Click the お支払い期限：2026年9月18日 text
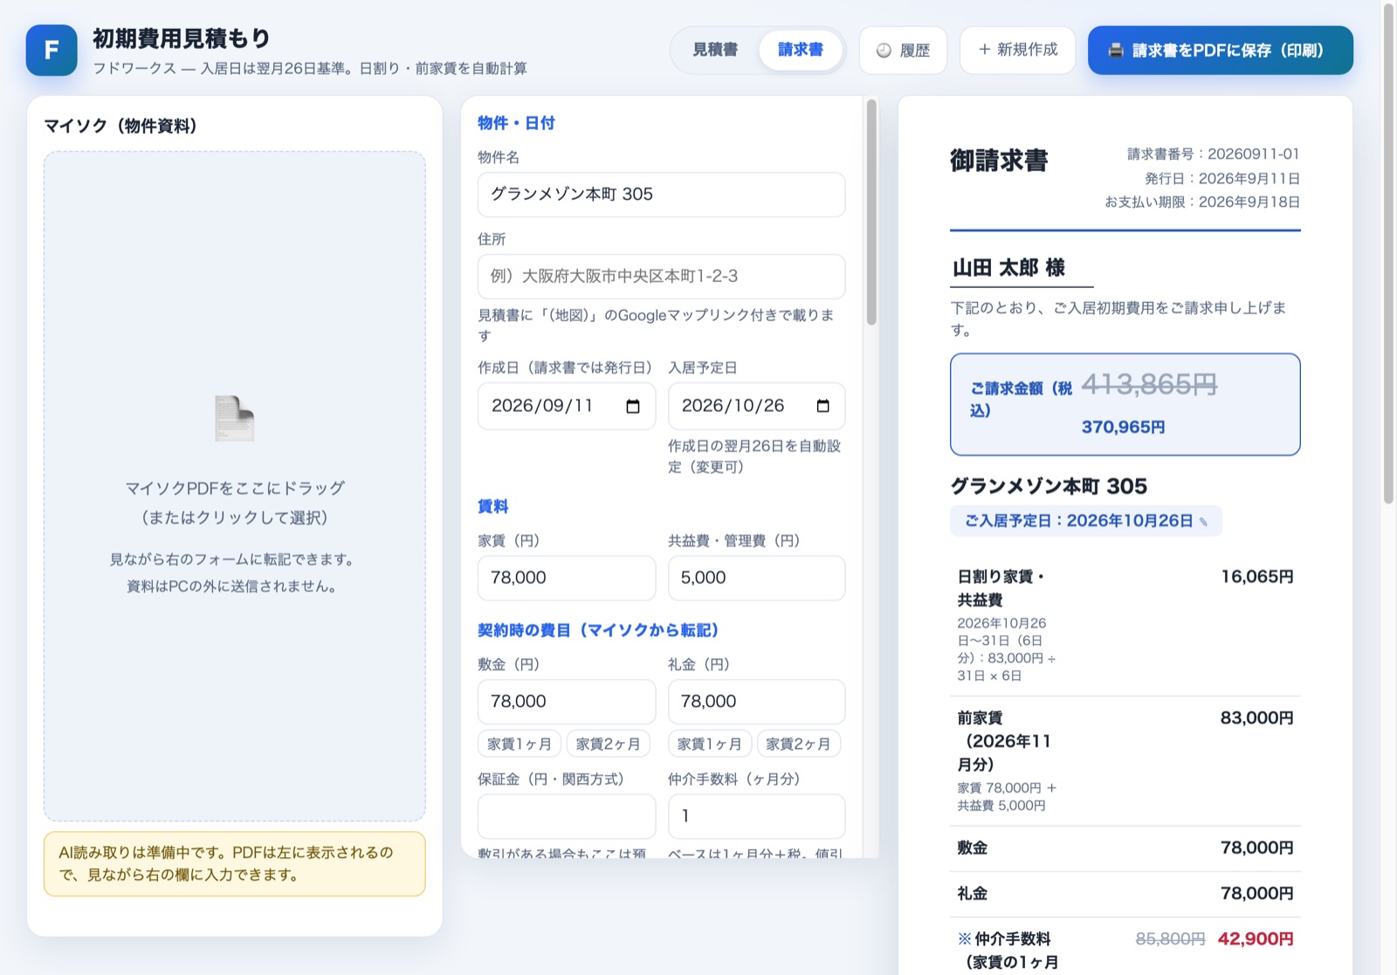 click(x=1202, y=202)
